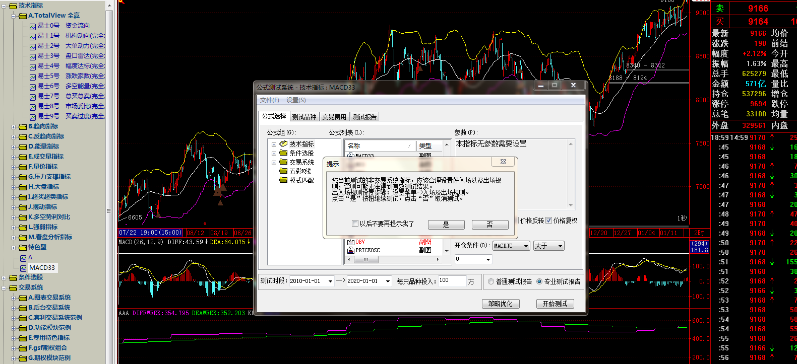Select the 易士1号 机构动向 indicator icon
Image resolution: width=797 pixels, height=364 pixels.
tap(33, 36)
